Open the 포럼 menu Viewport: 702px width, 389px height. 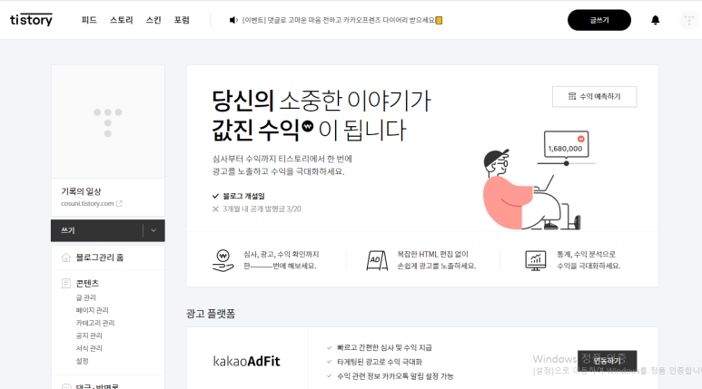[x=182, y=20]
